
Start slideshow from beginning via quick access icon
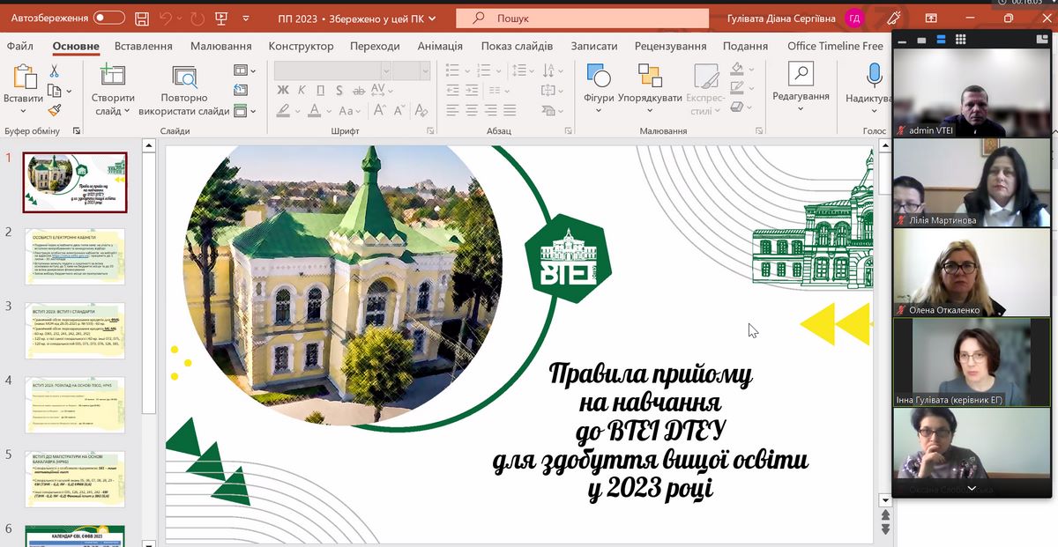tap(220, 18)
